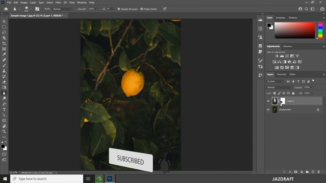Select the Sharpen tool in toolbar
Viewport: 326px width, 183px height.
coord(4,93)
